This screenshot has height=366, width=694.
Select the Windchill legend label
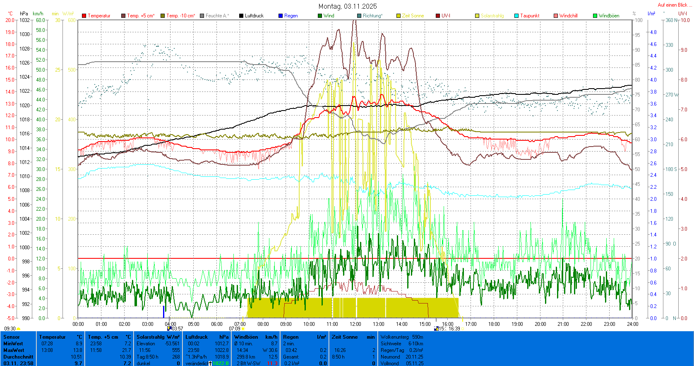coord(568,16)
